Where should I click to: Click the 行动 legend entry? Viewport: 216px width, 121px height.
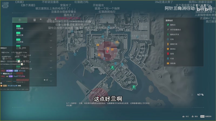pos(170,58)
